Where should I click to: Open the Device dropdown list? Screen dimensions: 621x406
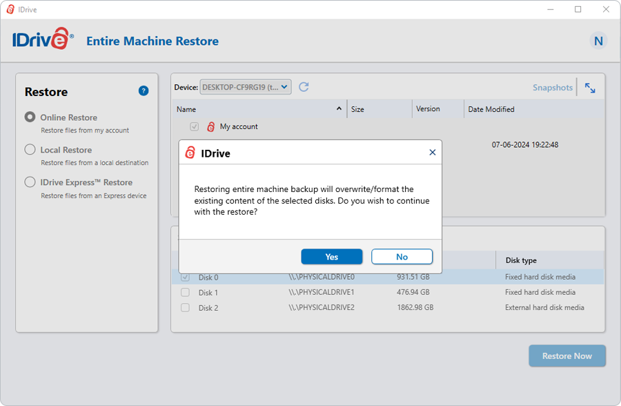246,87
